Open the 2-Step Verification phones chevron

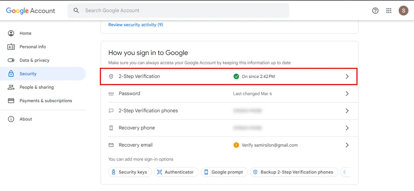pos(347,111)
